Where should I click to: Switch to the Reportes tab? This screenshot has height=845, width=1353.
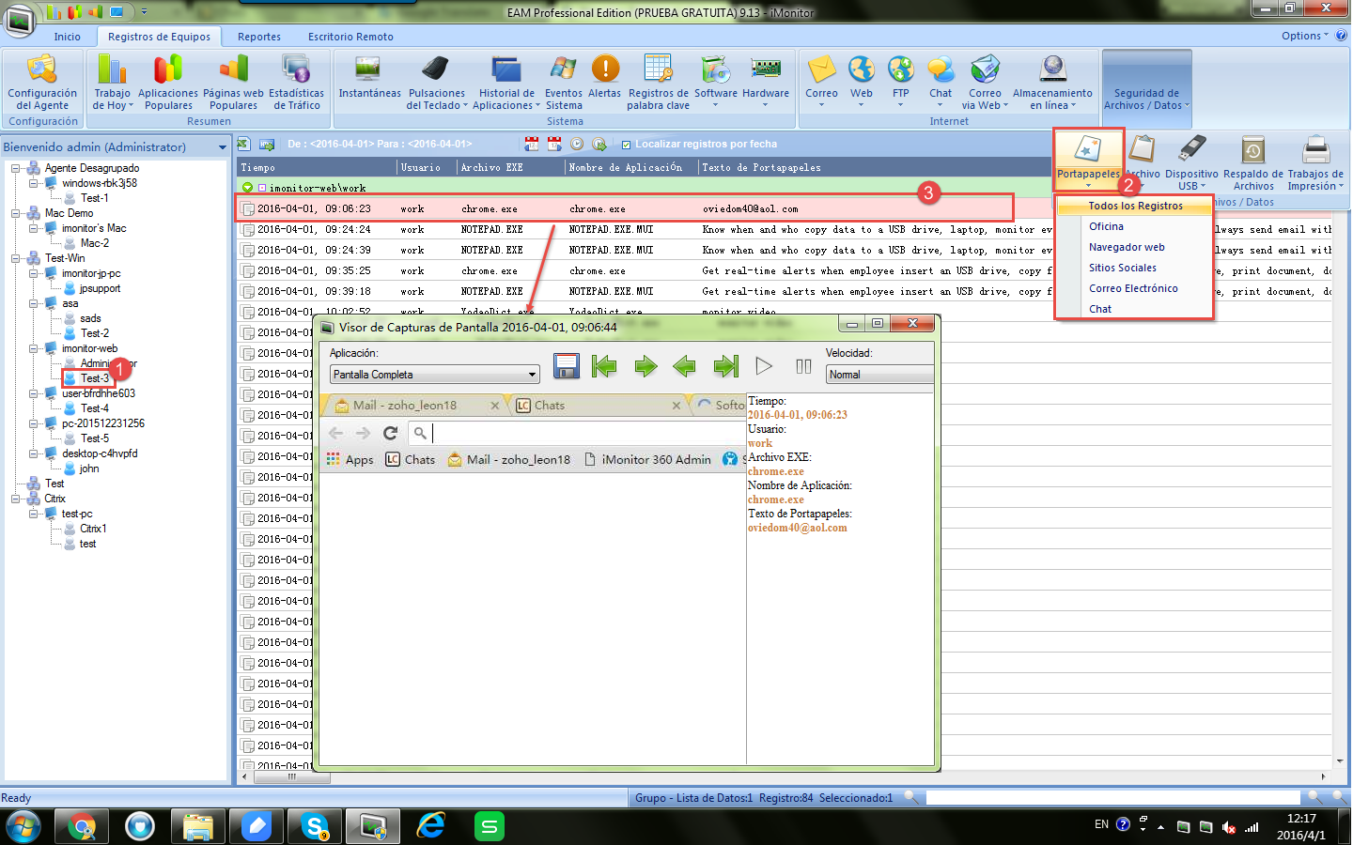259,37
